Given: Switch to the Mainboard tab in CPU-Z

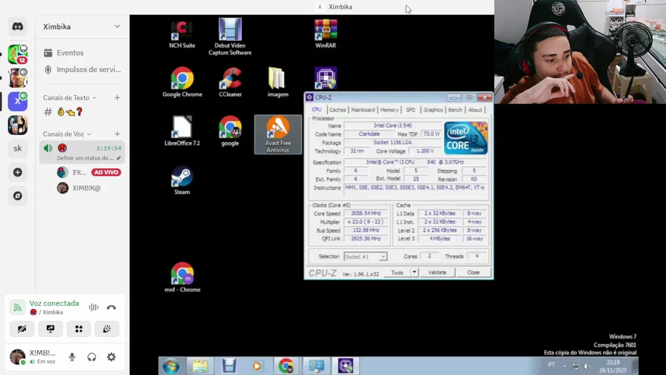Looking at the screenshot, I should [x=363, y=110].
